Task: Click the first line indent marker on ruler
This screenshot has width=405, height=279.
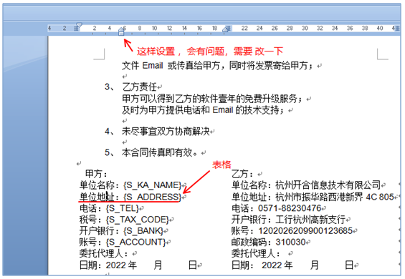Action: (x=80, y=25)
